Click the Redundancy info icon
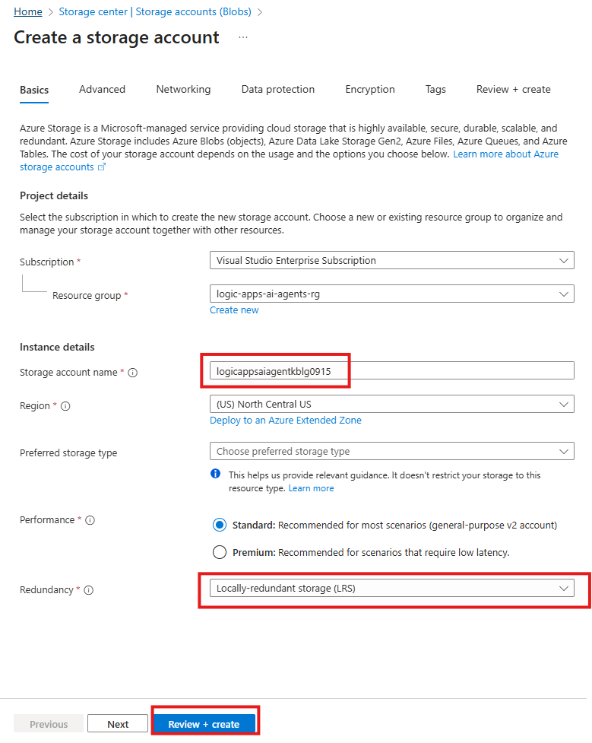 point(88,590)
